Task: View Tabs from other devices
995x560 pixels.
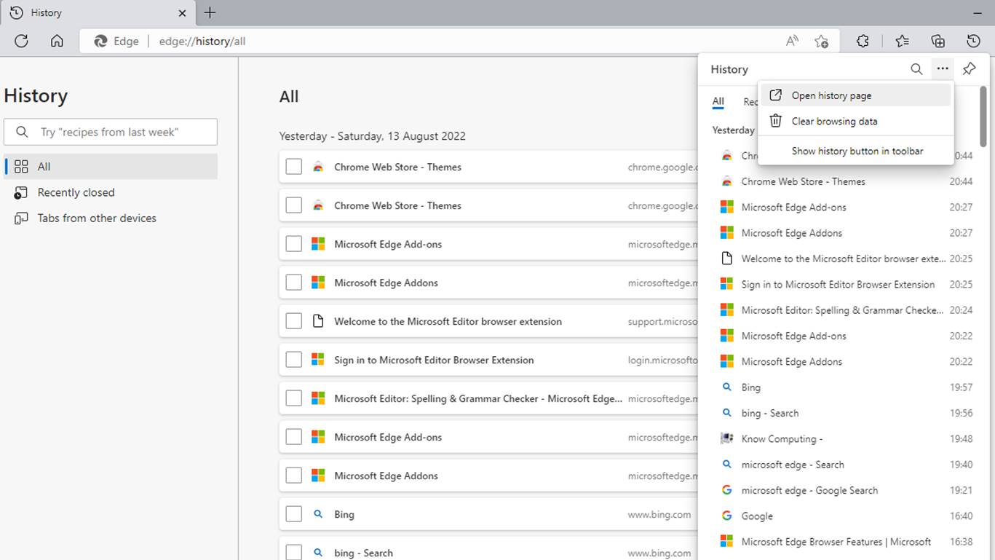Action: pos(95,218)
